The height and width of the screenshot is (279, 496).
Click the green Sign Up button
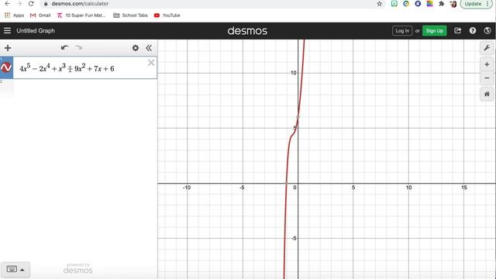[x=434, y=31]
